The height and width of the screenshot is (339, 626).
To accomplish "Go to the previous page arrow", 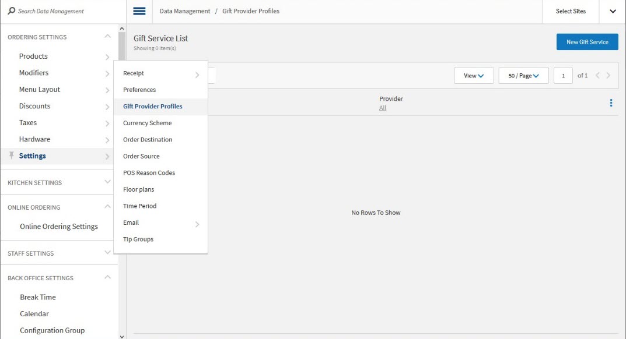I will [597, 76].
